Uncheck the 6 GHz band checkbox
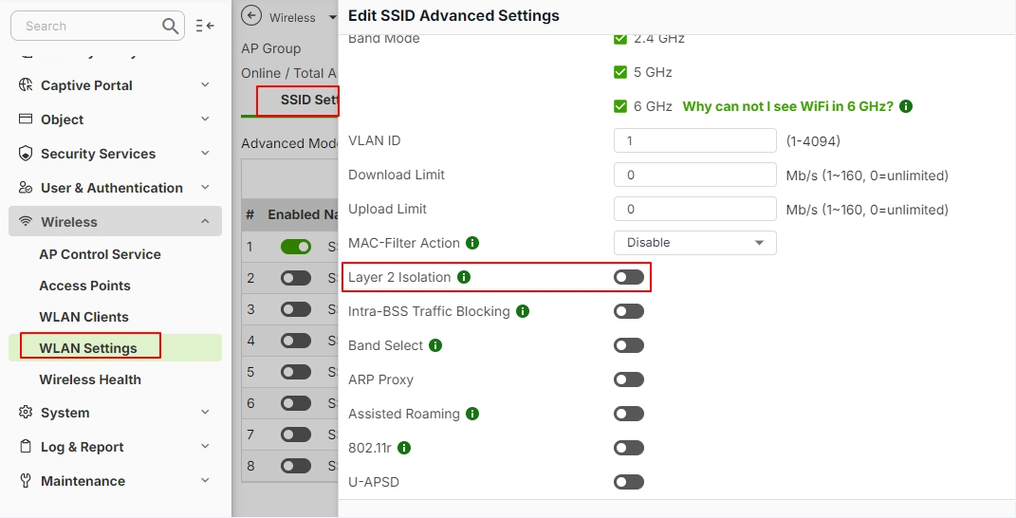 620,106
